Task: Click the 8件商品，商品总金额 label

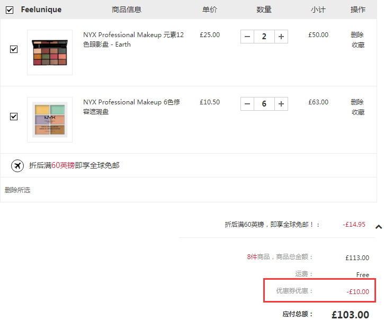Action: (280, 257)
